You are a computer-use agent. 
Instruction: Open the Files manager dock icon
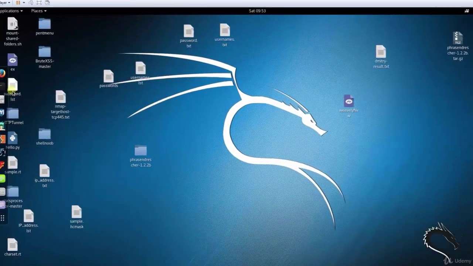[2, 99]
